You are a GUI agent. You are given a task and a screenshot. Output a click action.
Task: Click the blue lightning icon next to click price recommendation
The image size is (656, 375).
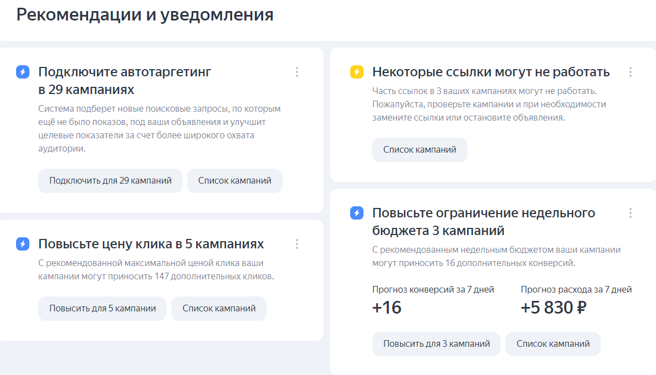[23, 244]
